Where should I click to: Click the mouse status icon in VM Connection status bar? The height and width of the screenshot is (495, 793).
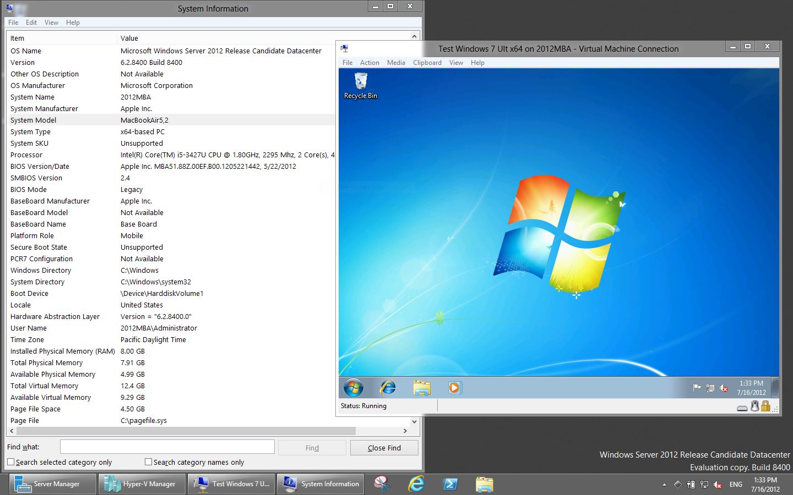coord(754,406)
